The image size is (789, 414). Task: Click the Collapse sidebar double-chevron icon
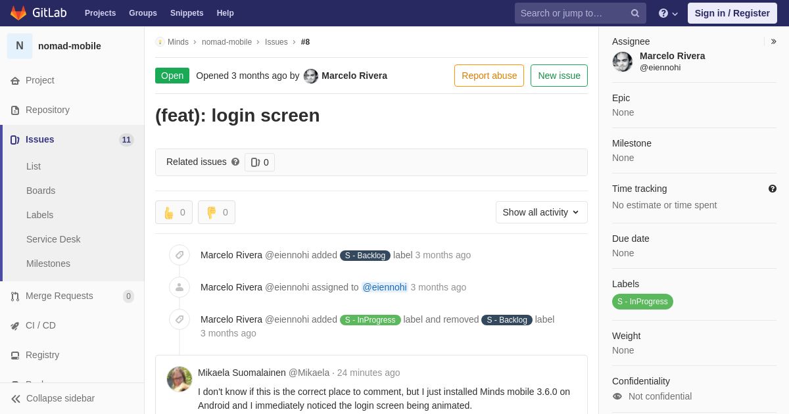[x=16, y=399]
